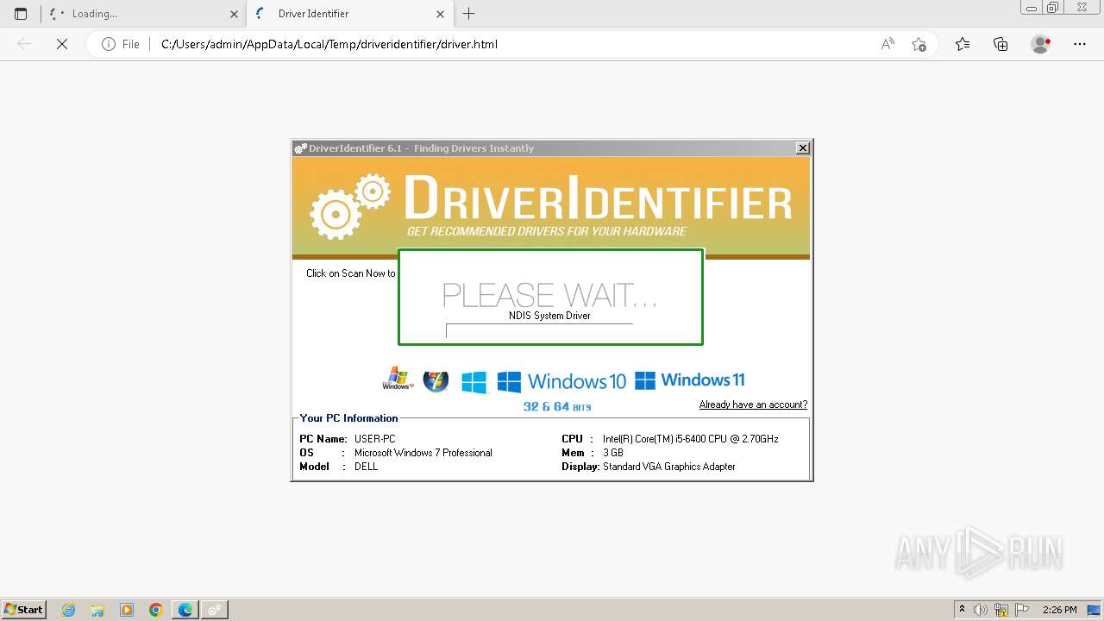1104x621 pixels.
Task: Launch Internet Explorer from taskbar
Action: point(69,610)
